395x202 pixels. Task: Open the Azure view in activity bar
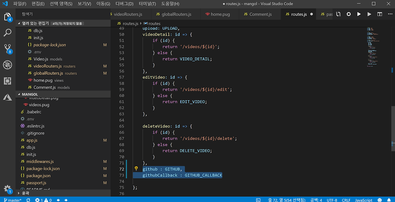(x=7, y=97)
